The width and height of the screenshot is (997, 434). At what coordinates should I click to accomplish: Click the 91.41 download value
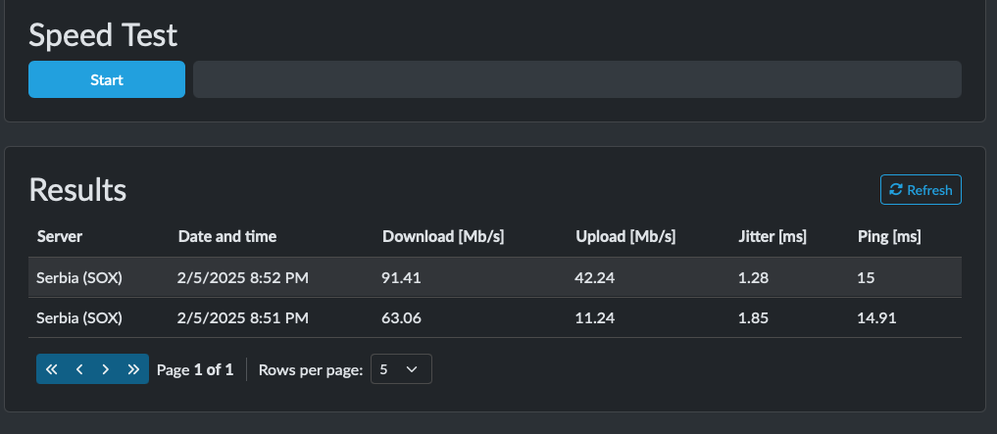click(x=401, y=277)
